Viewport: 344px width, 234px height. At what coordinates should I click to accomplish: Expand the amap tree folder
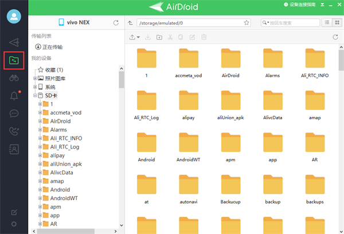pos(40,181)
